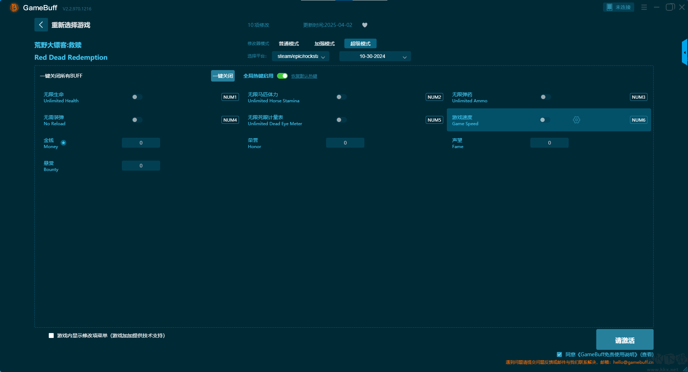Image resolution: width=688 pixels, height=372 pixels.
Task: Toggle Unlimited Health switch
Action: coord(137,97)
